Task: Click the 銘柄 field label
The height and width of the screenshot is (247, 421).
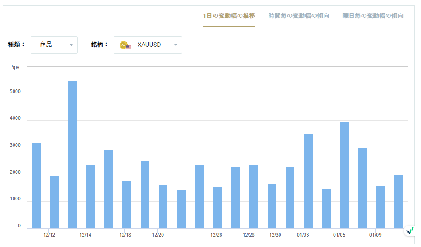Action: click(99, 45)
